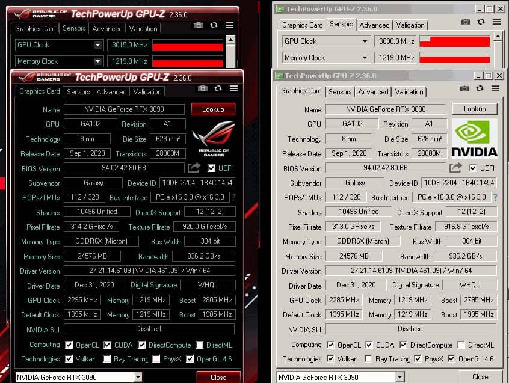
Task: Click Device ID value in light window
Action: pos(459,183)
